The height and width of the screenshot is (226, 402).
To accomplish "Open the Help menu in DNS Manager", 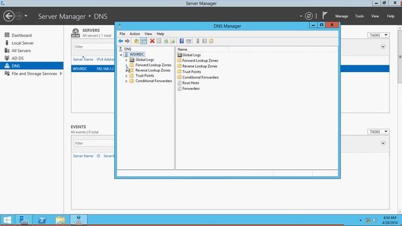I will (x=160, y=34).
